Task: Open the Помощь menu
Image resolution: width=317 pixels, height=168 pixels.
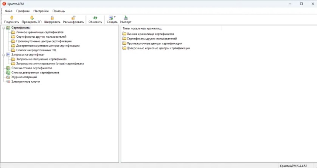Action: [x=58, y=11]
